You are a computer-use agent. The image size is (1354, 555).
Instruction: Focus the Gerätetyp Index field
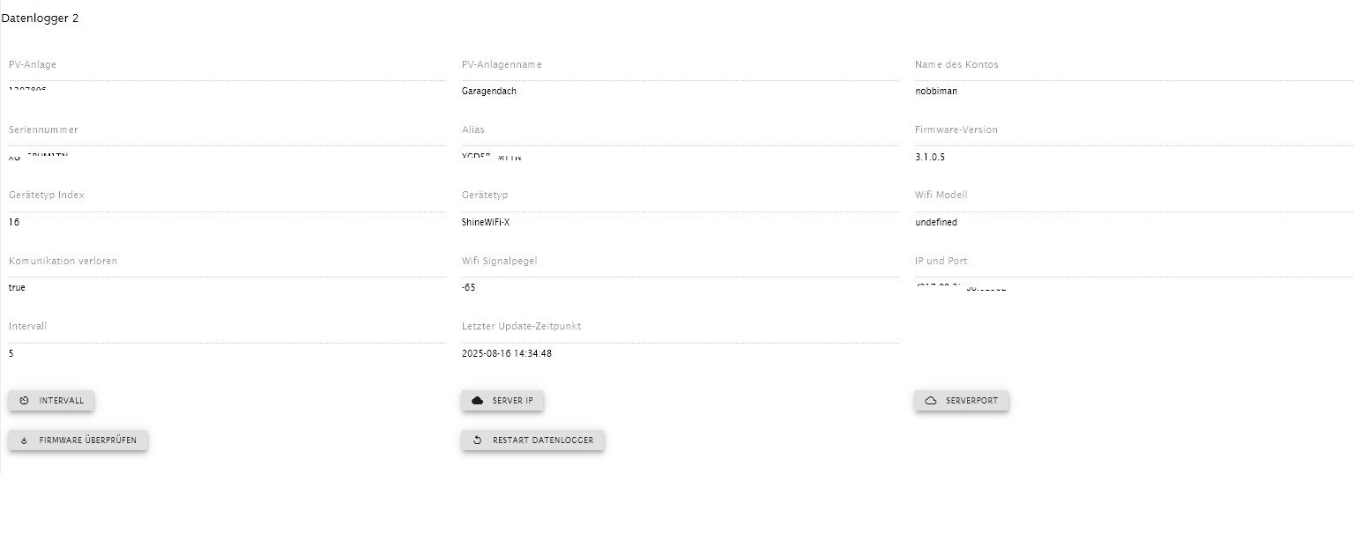(227, 222)
